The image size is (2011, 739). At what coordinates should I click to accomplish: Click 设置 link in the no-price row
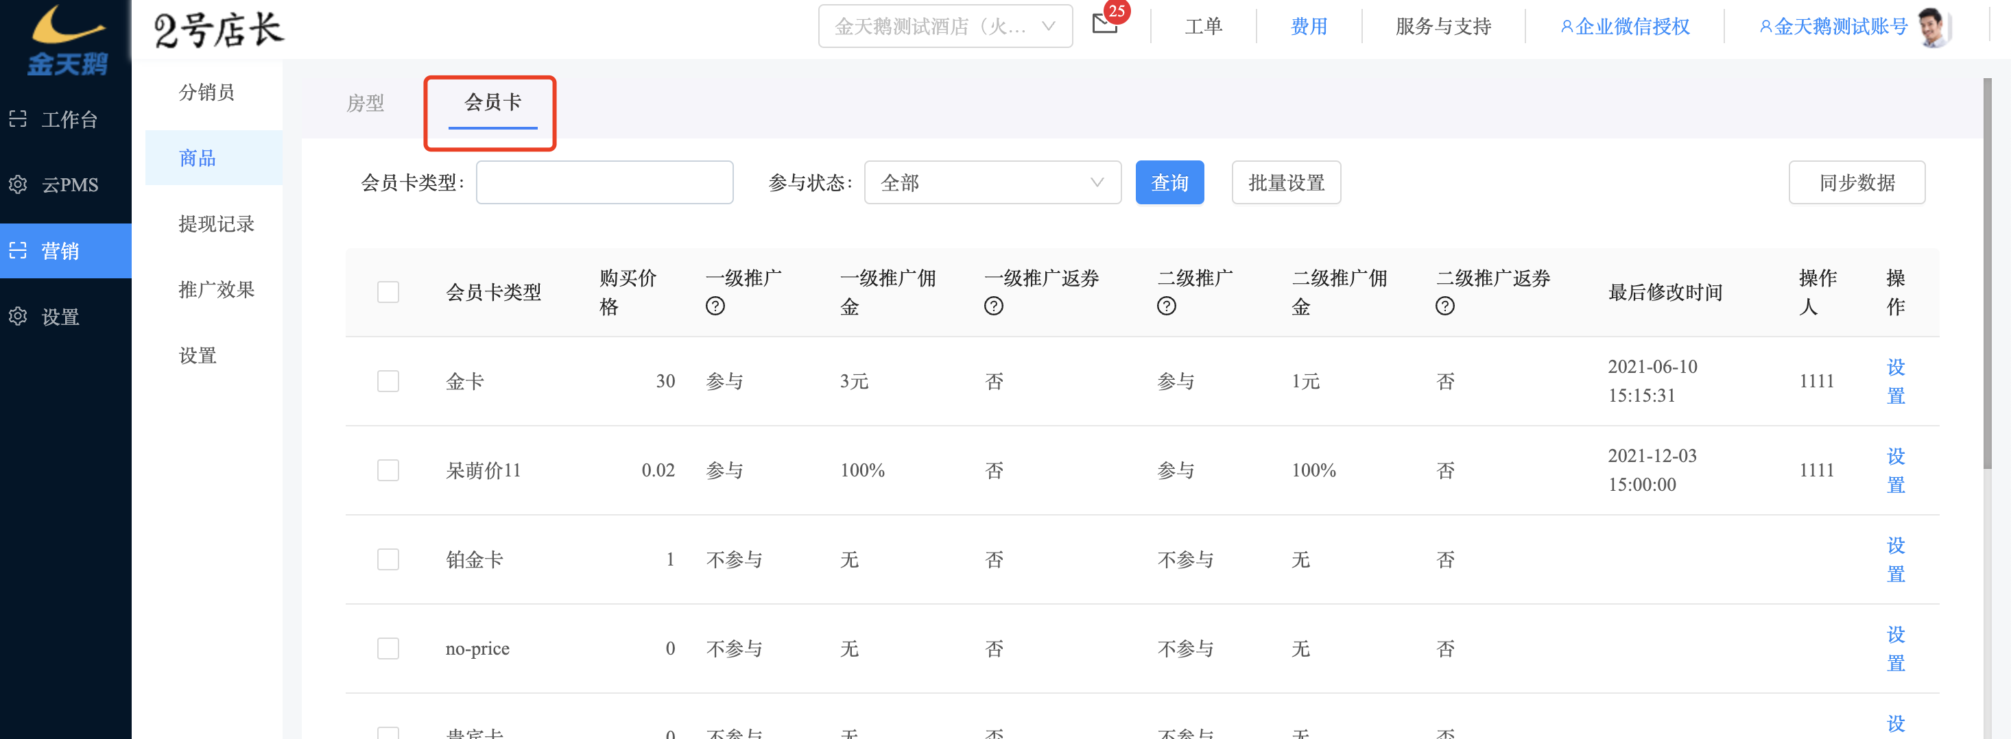coord(1896,648)
